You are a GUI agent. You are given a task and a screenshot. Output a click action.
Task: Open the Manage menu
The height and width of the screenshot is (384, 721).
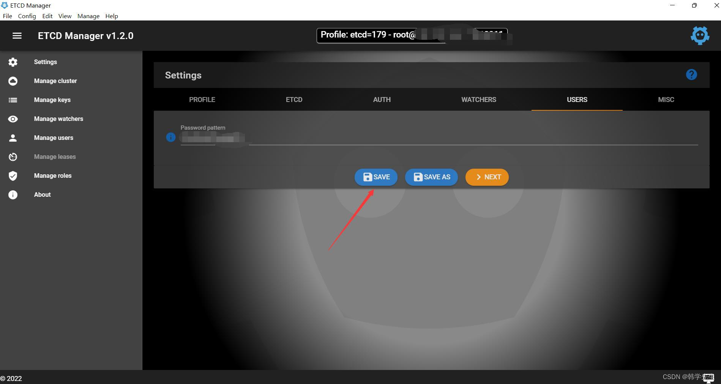pos(88,16)
